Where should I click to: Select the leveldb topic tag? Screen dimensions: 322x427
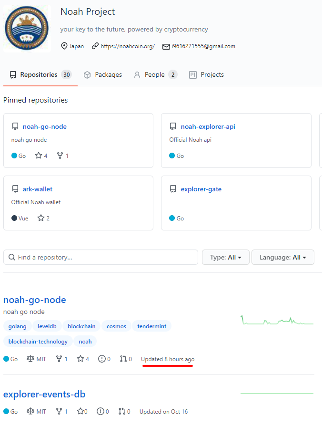pyautogui.click(x=47, y=326)
